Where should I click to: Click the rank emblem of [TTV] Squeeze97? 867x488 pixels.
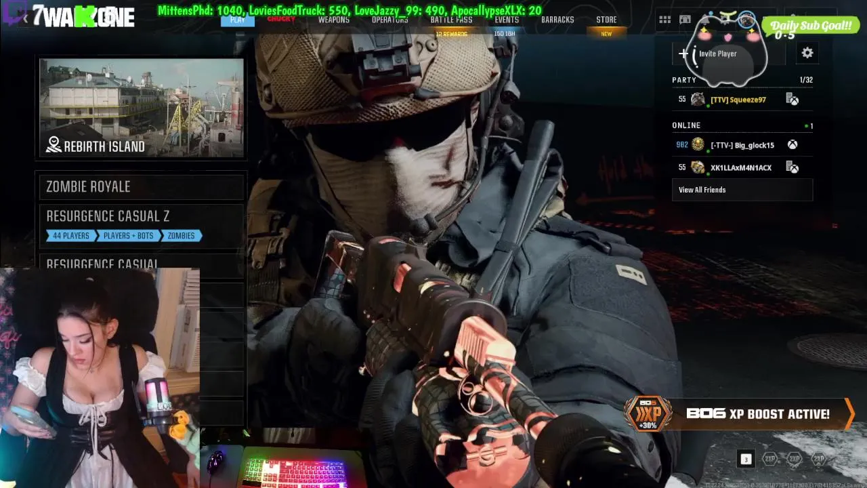coord(698,100)
